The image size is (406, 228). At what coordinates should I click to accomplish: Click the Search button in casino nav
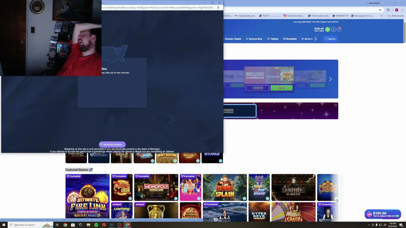click(330, 39)
